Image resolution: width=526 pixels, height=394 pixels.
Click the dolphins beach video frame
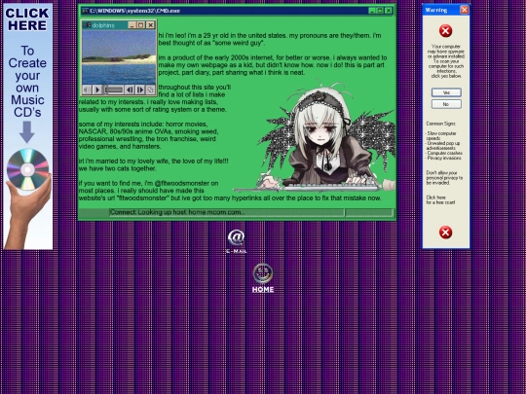[x=119, y=57]
